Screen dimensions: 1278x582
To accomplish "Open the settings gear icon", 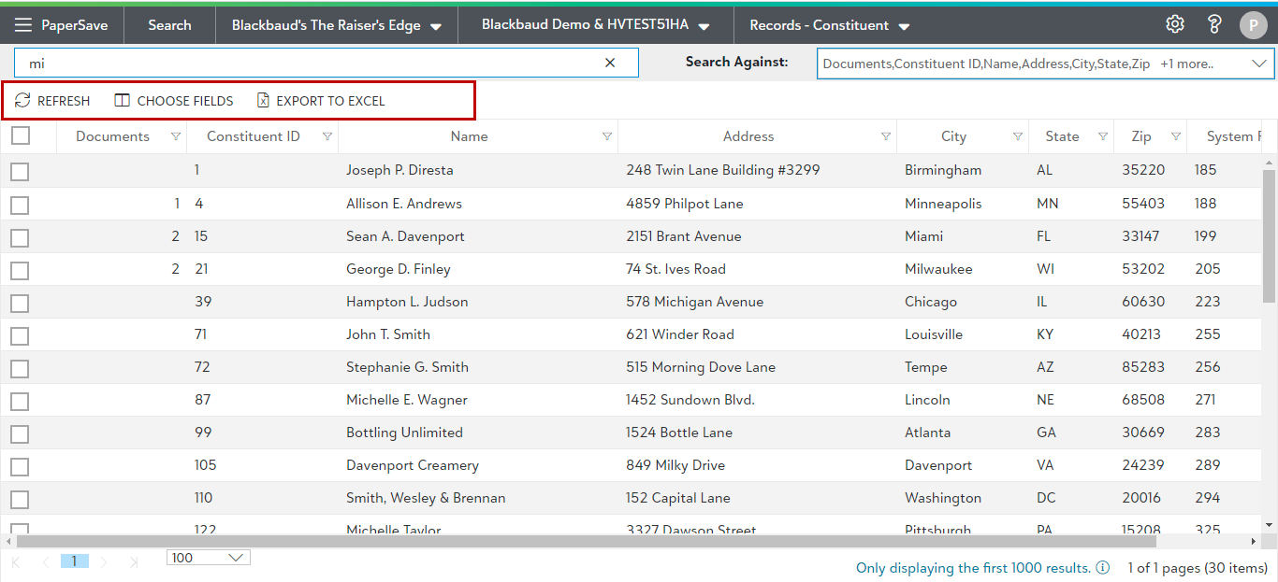I will click(x=1175, y=25).
